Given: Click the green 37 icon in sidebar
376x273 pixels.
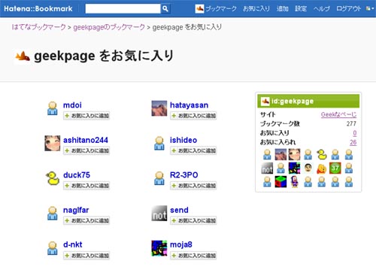Looking at the screenshot, I should coord(335,168).
